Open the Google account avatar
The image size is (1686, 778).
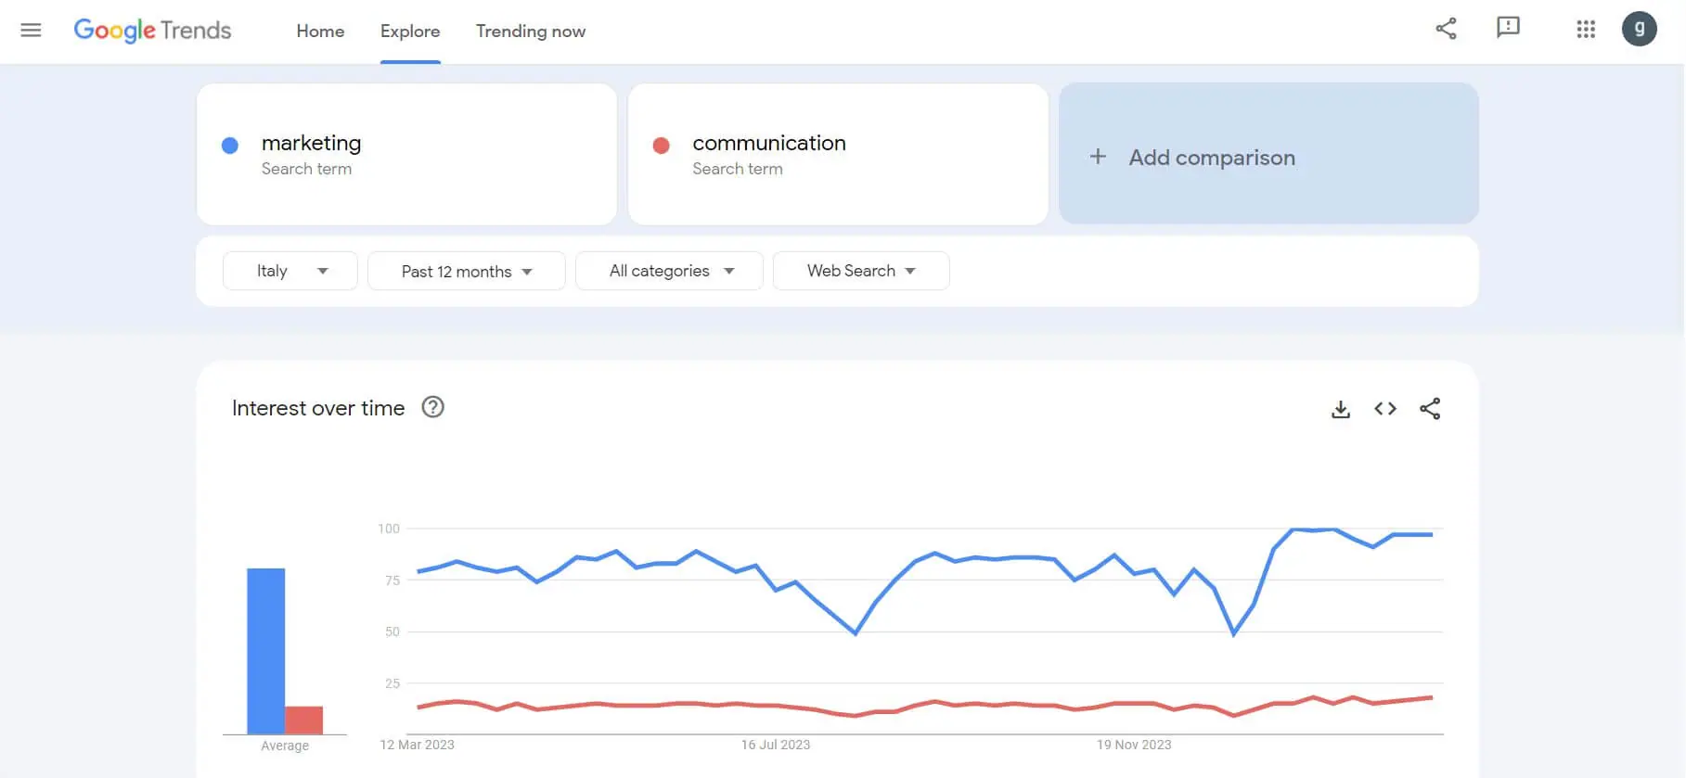pos(1639,29)
